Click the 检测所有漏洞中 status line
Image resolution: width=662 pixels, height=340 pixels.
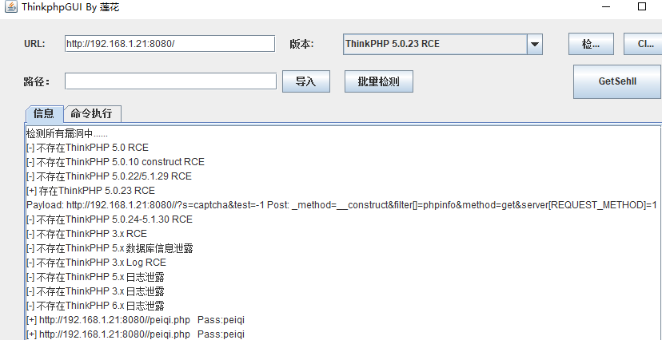coord(66,134)
